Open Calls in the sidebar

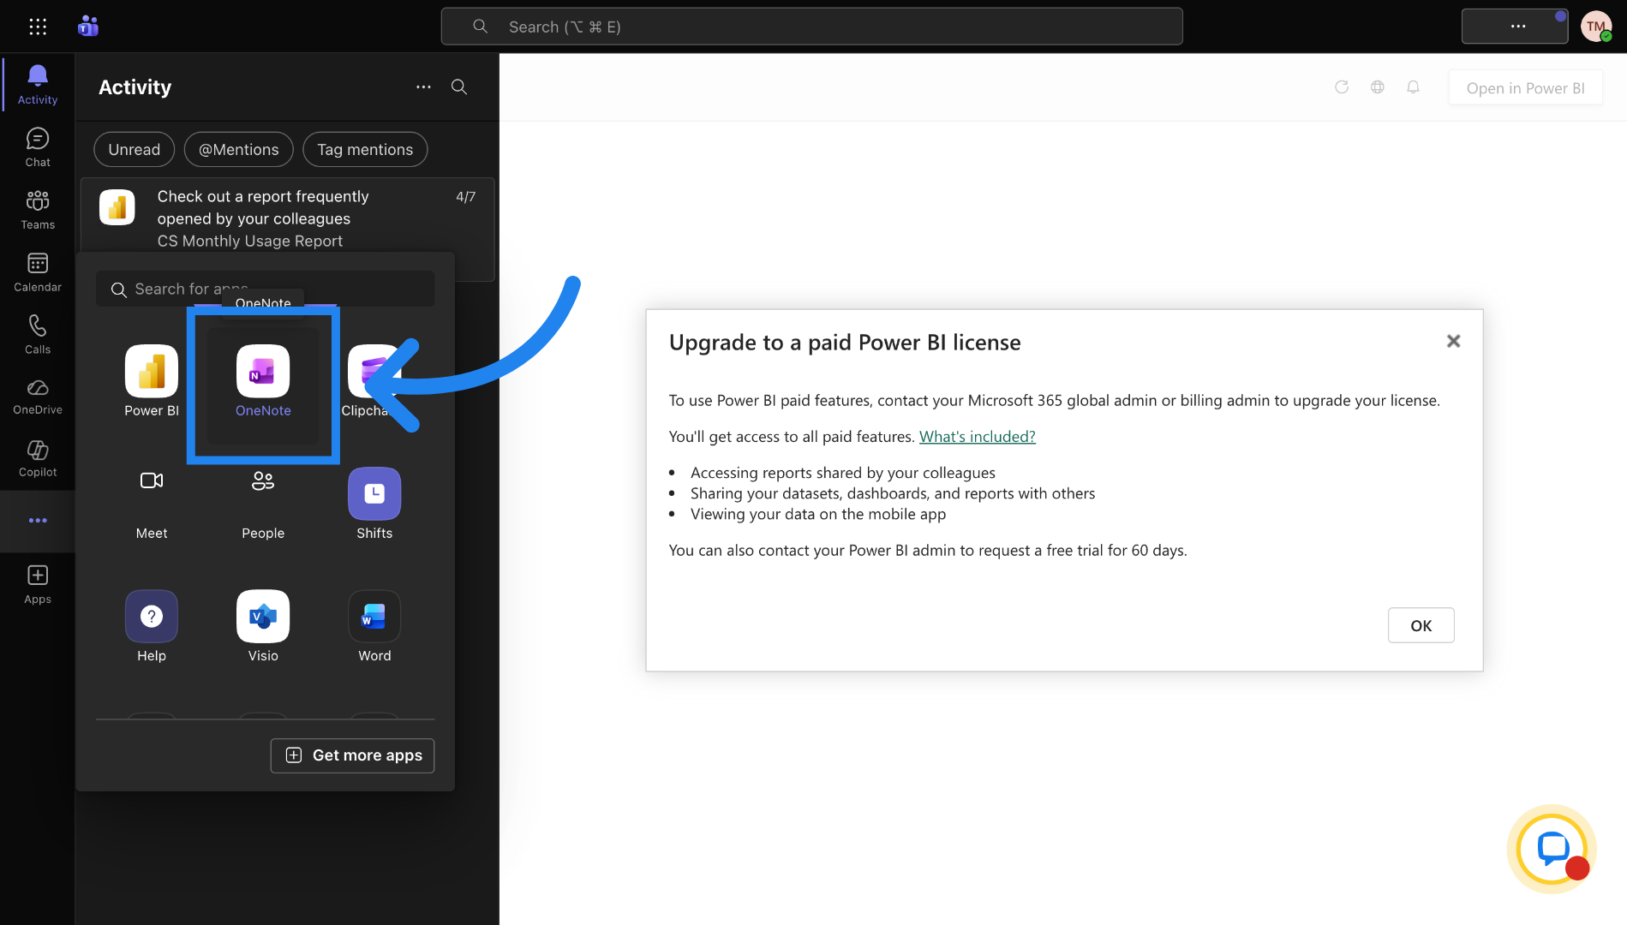(x=38, y=335)
